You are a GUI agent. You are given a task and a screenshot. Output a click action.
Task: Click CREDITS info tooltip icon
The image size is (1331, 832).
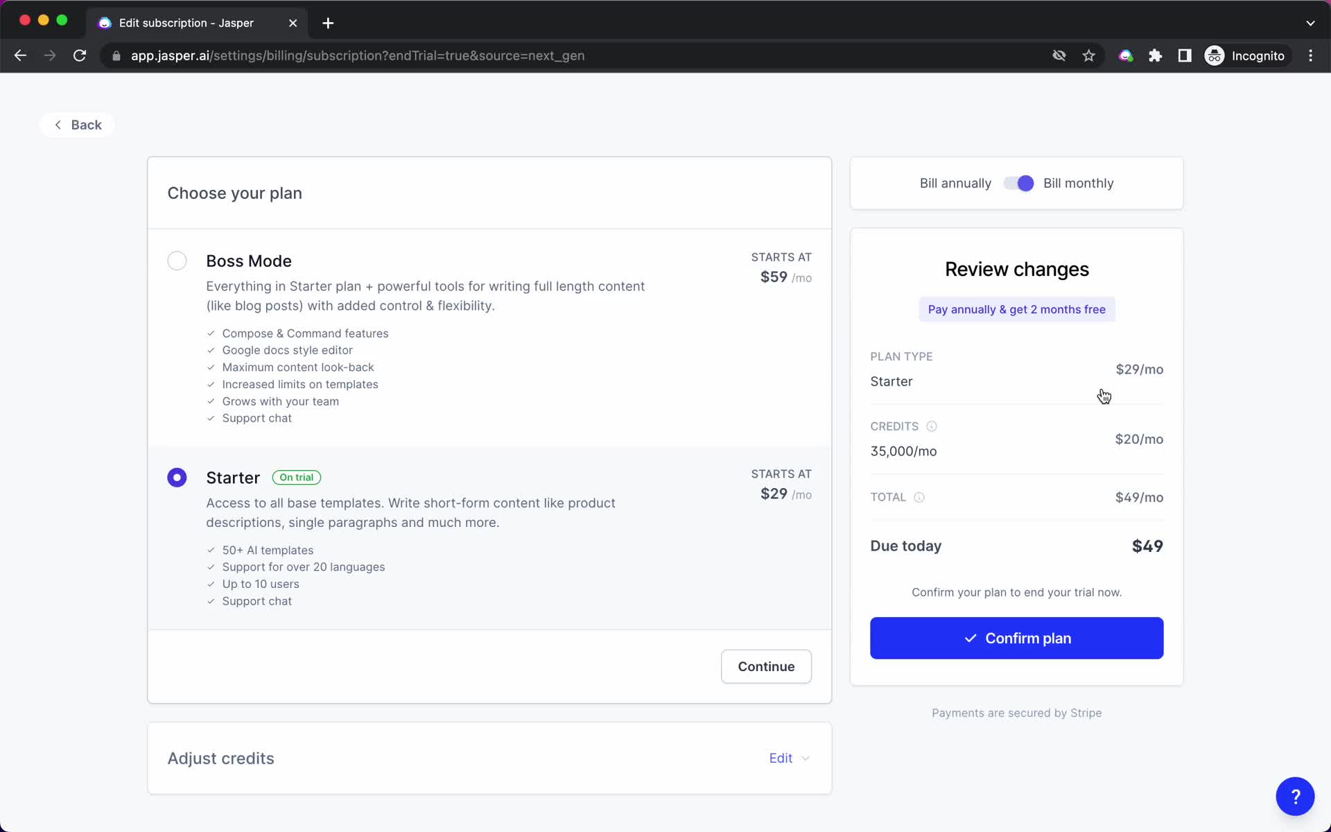[x=930, y=426]
